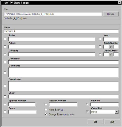Open the Video Kind dropdown arrow
Viewport: 122px width, 127px height.
[117, 112]
